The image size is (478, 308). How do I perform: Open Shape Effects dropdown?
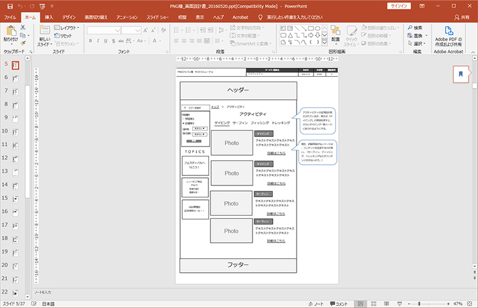coord(376,43)
